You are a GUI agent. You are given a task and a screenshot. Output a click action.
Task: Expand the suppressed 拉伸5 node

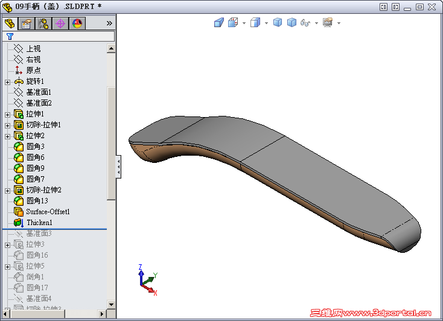tap(8, 267)
